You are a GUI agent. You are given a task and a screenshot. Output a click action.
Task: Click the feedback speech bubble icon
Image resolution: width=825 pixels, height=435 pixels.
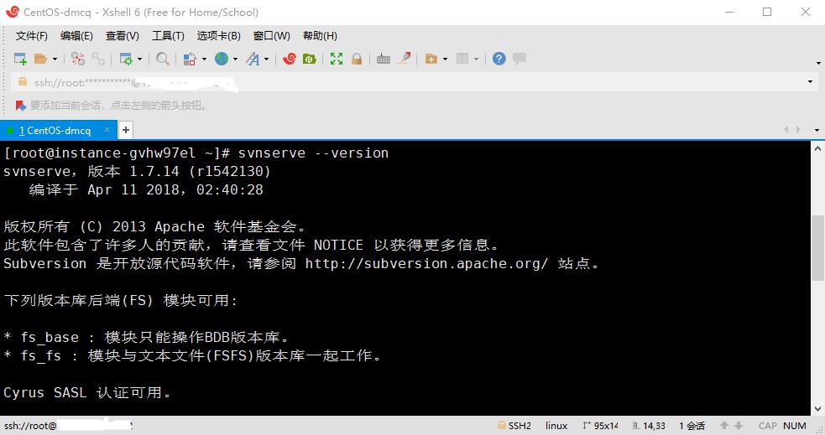click(520, 59)
